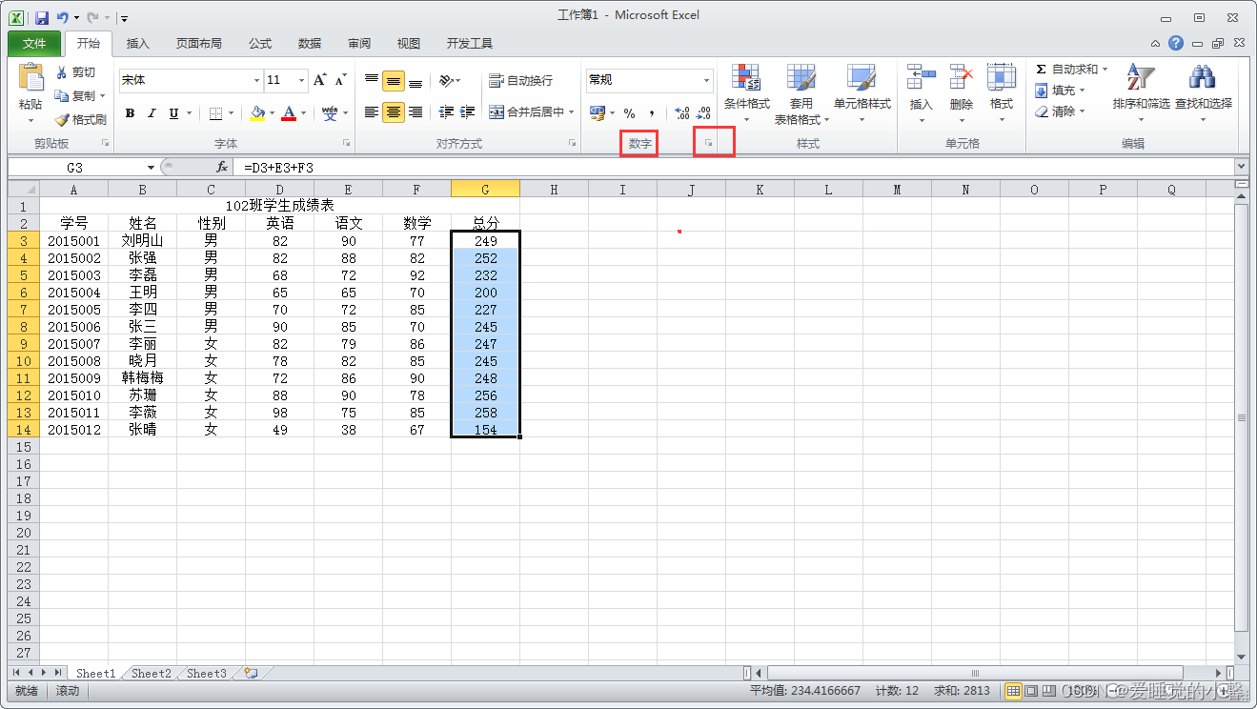Image resolution: width=1257 pixels, height=709 pixels.
Task: Switch to the Insert (插入) tab
Action: (138, 44)
